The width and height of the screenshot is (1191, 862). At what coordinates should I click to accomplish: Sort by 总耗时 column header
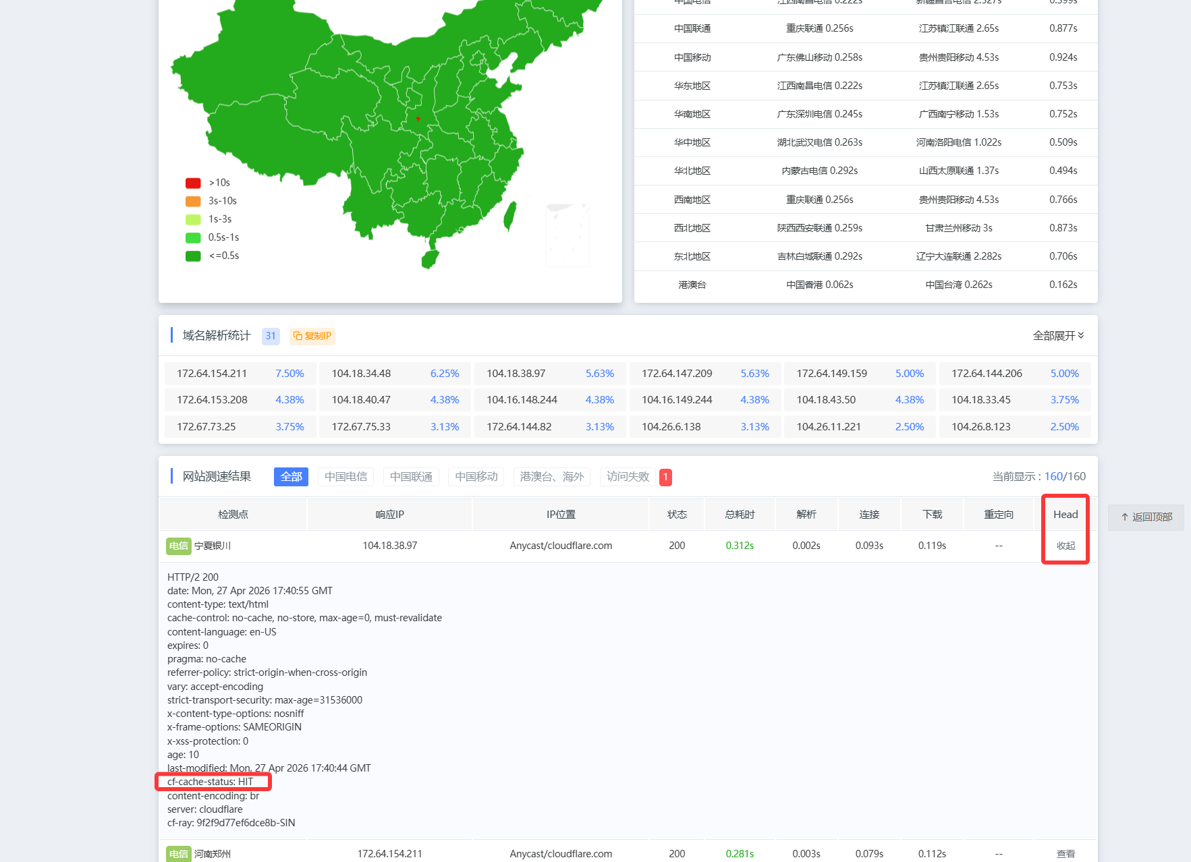coord(740,515)
